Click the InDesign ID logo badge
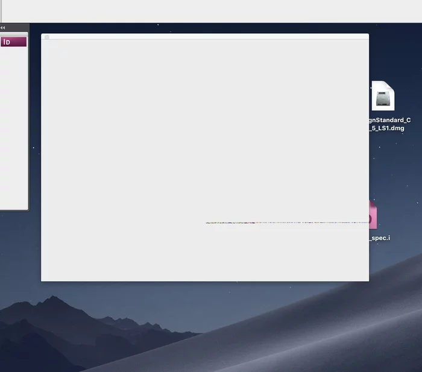Screen dimensions: 422x372 13,42
